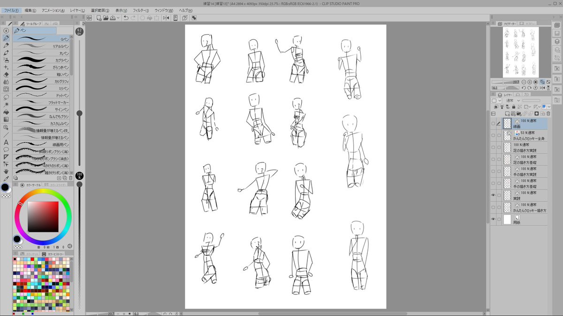Open 編集(E) menu
This screenshot has width=563, height=316.
point(31,10)
